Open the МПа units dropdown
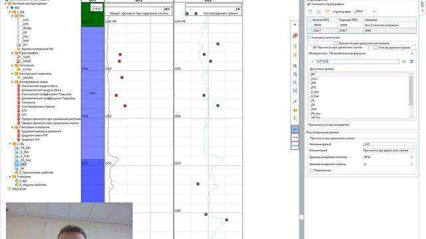The image size is (426, 239). [411, 157]
